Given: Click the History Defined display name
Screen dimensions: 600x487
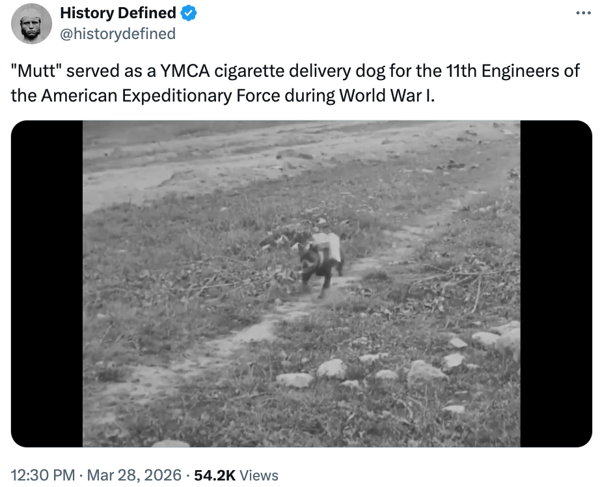Looking at the screenshot, I should pos(118,13).
